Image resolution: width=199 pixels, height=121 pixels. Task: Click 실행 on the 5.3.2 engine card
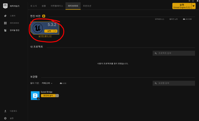pos(49,31)
